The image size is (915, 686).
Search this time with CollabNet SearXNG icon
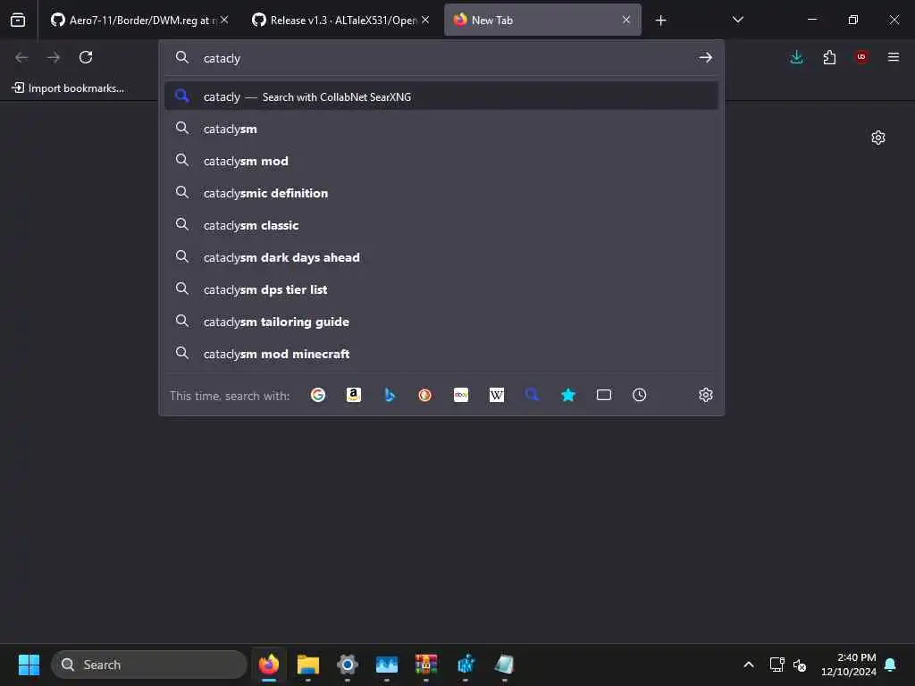pos(533,395)
